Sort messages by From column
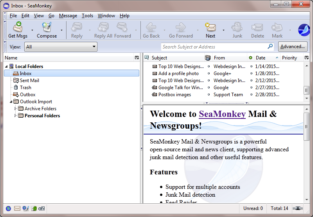The image size is (313, 217). (230, 58)
